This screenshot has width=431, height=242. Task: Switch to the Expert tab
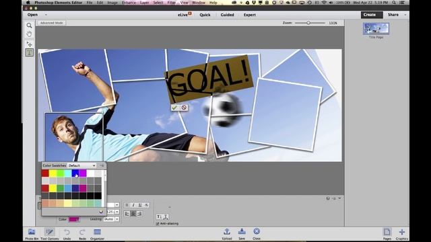pyautogui.click(x=250, y=15)
